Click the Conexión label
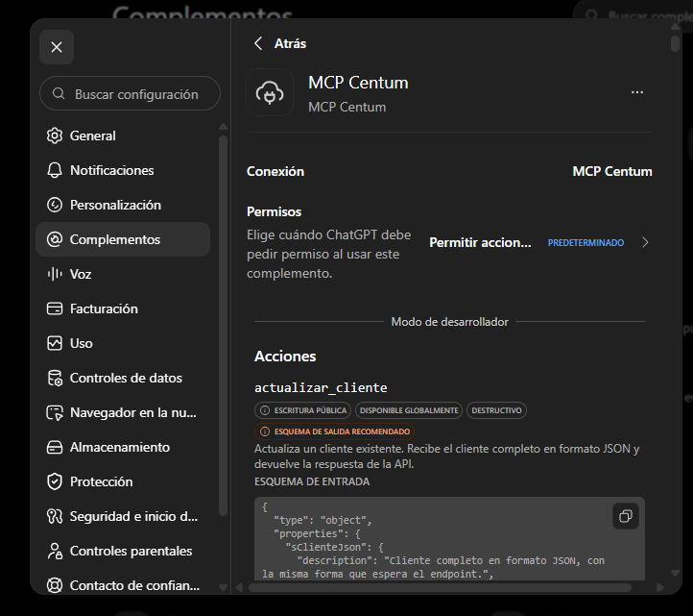 275,171
